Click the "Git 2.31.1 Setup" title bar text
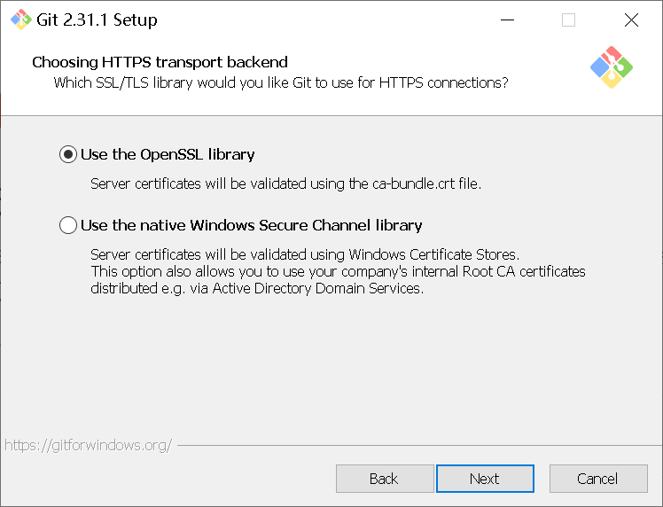 pos(97,19)
